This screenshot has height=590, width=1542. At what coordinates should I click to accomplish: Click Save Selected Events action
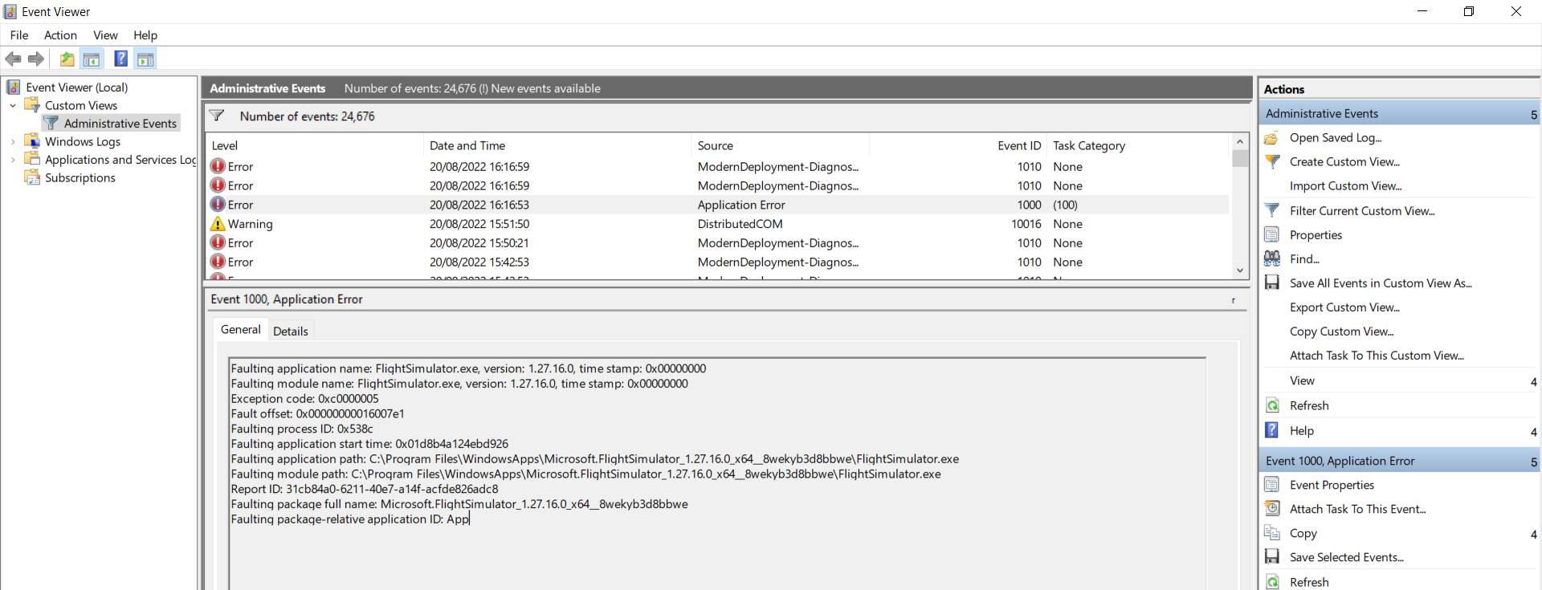click(1346, 558)
